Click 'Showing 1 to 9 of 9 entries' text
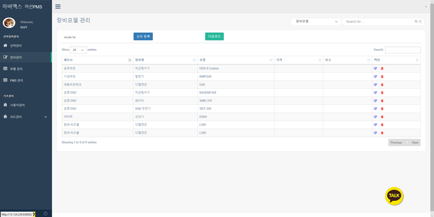The width and height of the screenshot is (434, 217). 79,142
